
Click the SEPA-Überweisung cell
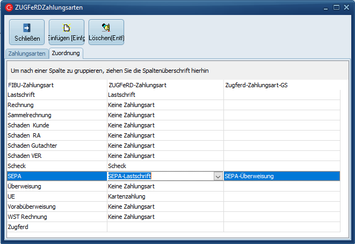pos(282,176)
